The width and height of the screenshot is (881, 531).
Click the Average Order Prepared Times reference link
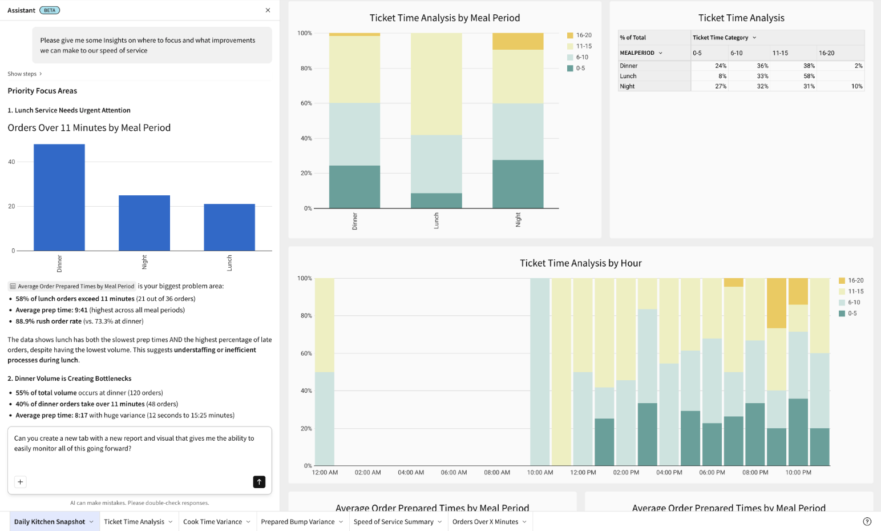72,287
